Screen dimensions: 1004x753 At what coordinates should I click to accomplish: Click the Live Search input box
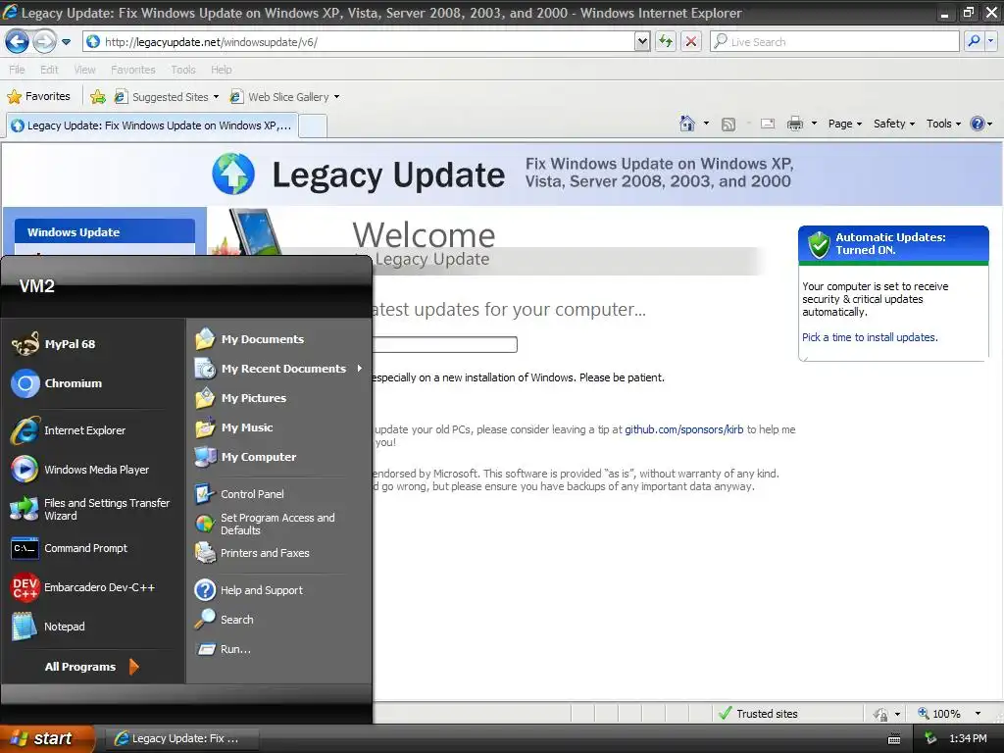click(x=834, y=41)
